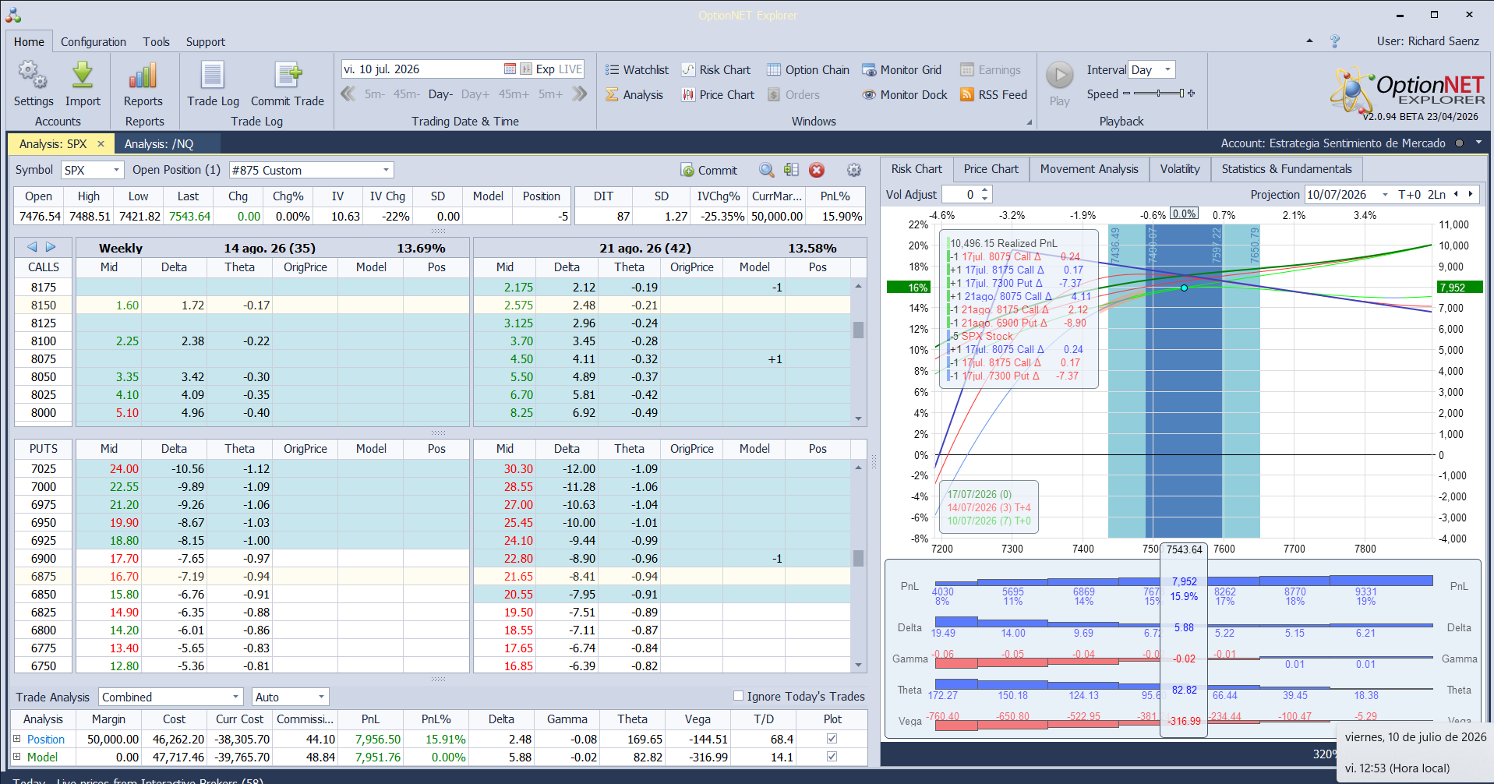Toggle the account status circle indicator
Screen dimensions: 1494x784
point(1459,143)
